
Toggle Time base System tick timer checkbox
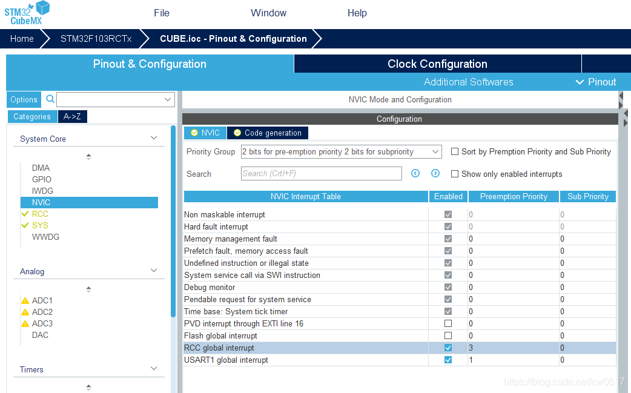(x=448, y=311)
